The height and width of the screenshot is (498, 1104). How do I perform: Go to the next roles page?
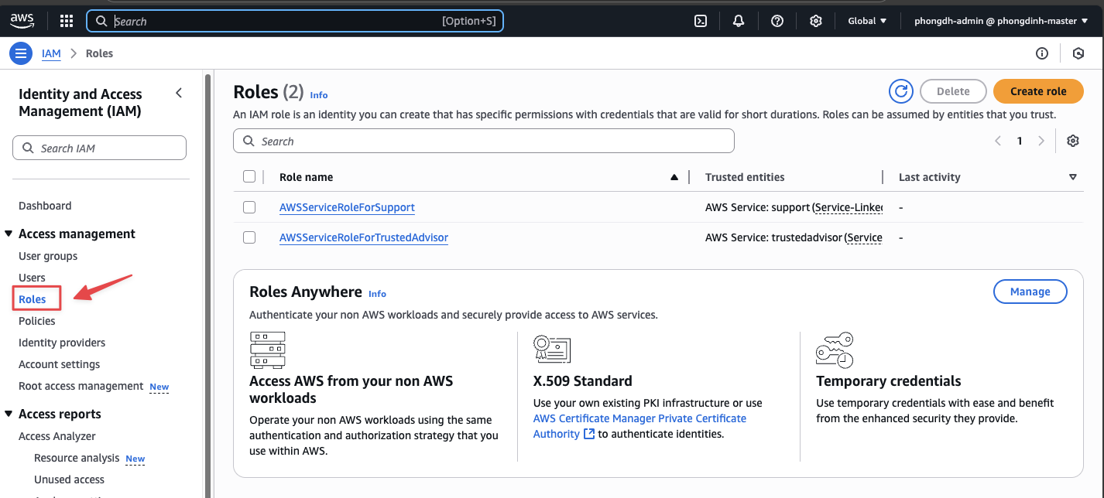click(x=1041, y=141)
